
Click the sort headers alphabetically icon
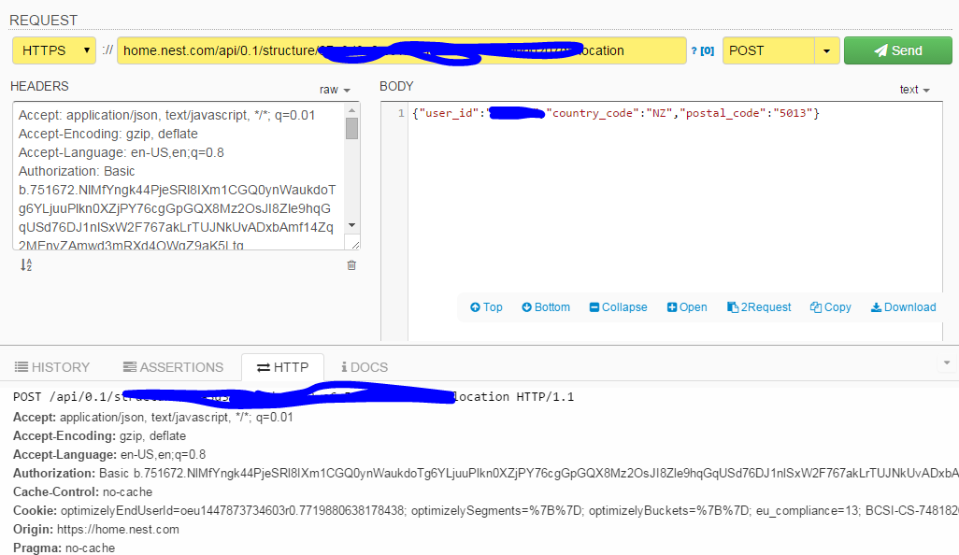pos(25,264)
